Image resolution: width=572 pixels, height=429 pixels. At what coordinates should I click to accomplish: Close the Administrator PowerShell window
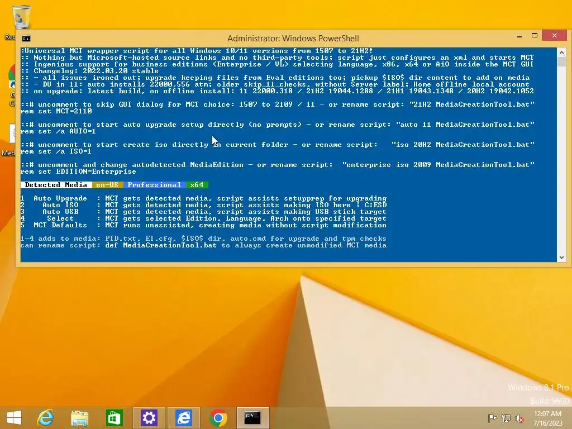point(555,35)
